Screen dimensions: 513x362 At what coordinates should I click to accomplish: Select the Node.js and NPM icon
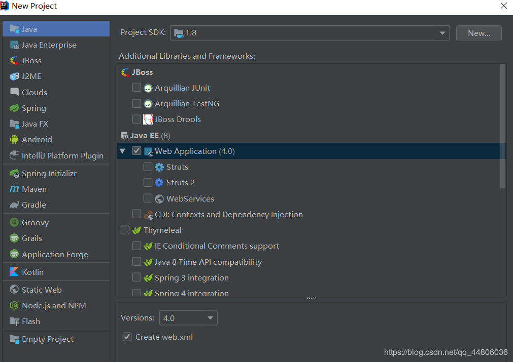coord(14,305)
